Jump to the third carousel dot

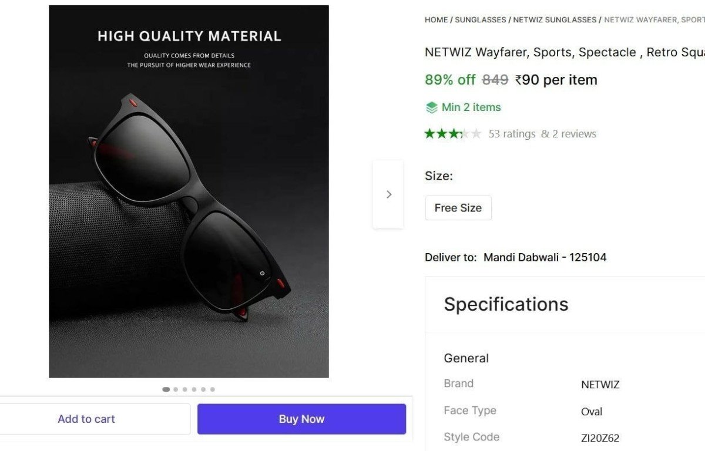click(184, 389)
